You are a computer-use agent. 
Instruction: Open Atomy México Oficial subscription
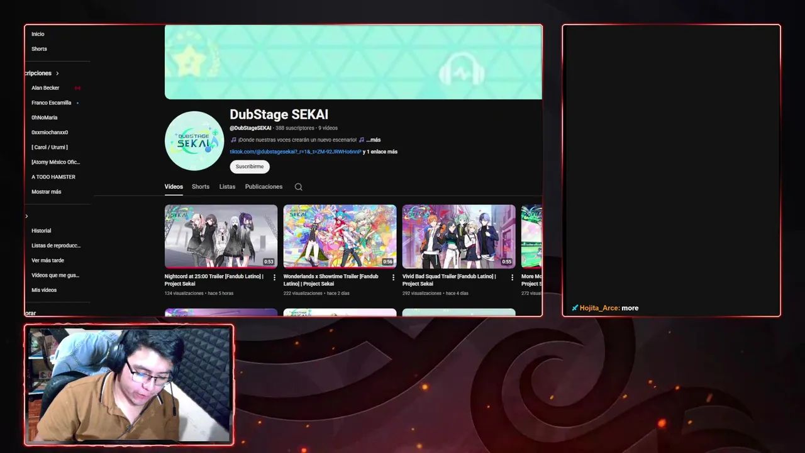click(x=56, y=162)
